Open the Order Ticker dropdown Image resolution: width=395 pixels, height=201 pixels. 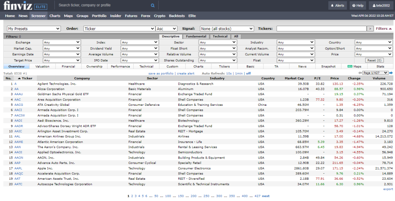pos(119,29)
